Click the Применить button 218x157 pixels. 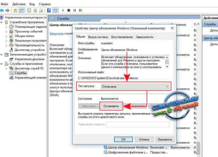(x=165, y=139)
